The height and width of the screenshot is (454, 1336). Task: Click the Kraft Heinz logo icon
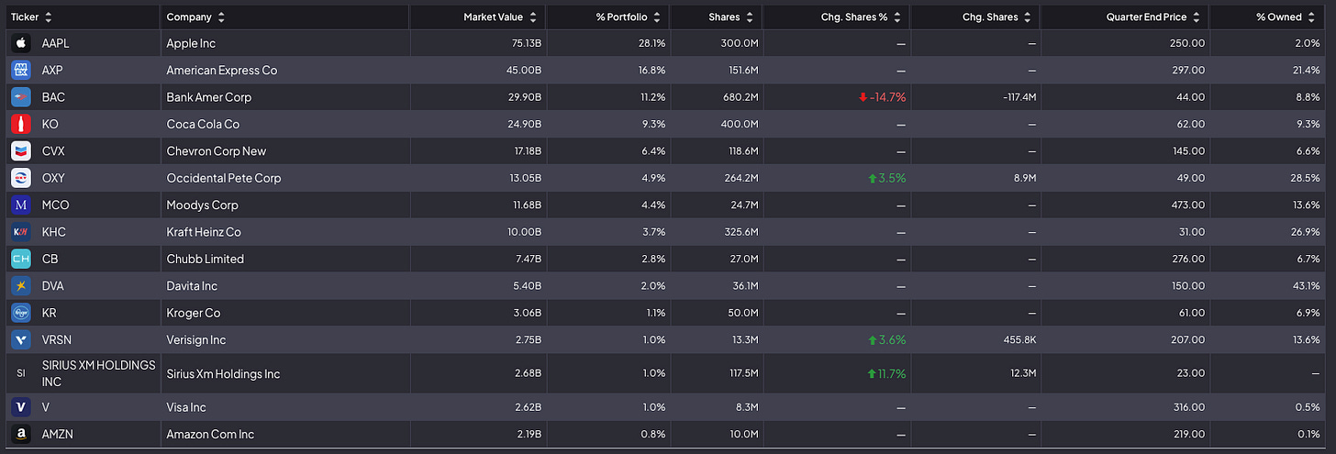coord(21,232)
